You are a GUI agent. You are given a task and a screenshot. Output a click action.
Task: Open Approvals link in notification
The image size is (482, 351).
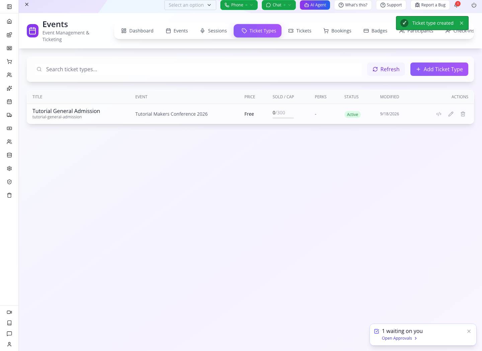coord(399,338)
